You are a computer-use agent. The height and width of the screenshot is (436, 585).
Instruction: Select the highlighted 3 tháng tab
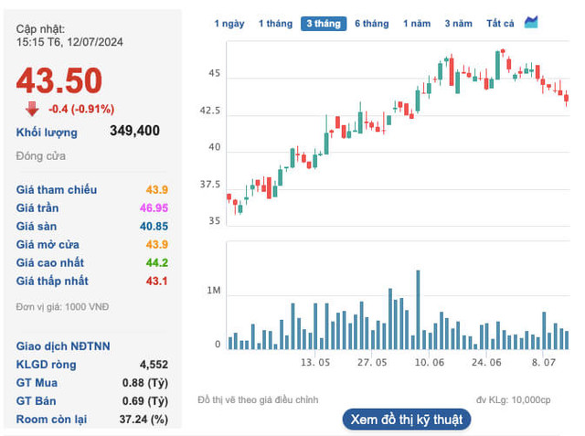[x=324, y=24]
